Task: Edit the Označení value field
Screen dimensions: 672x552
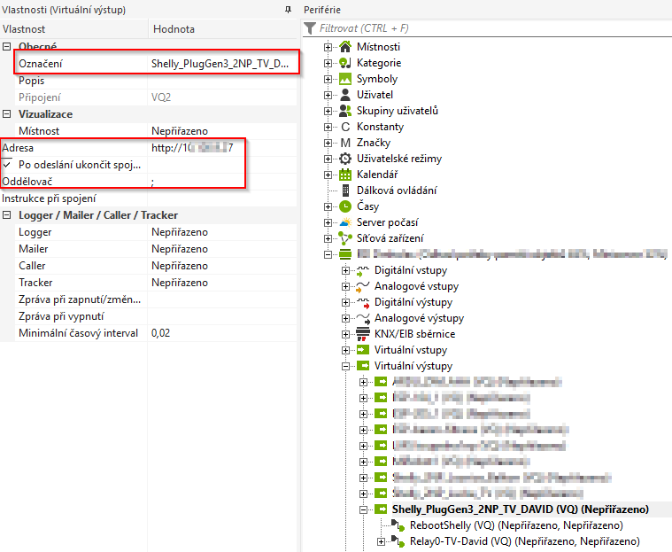Action: (x=220, y=64)
